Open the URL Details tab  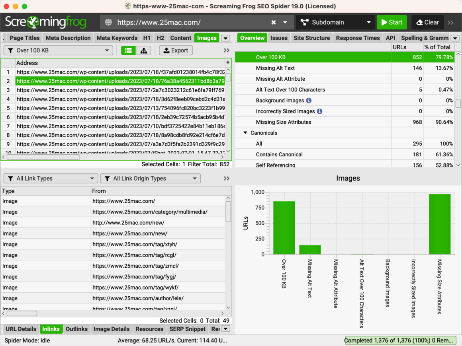(21, 329)
